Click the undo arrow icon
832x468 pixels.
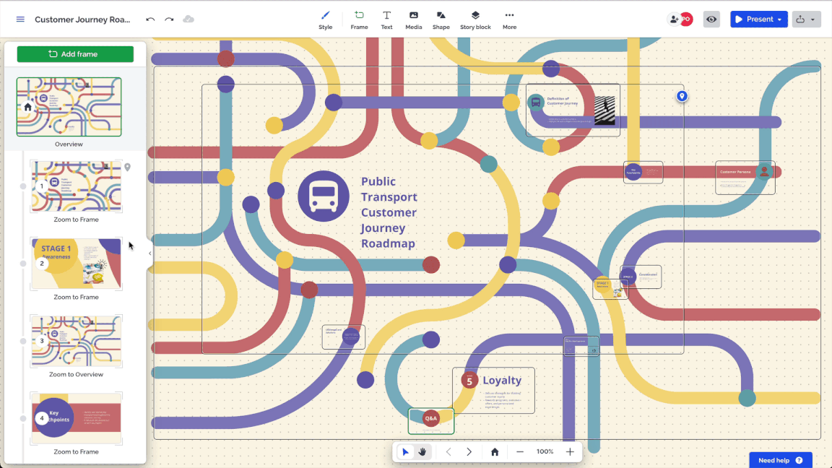pos(150,19)
